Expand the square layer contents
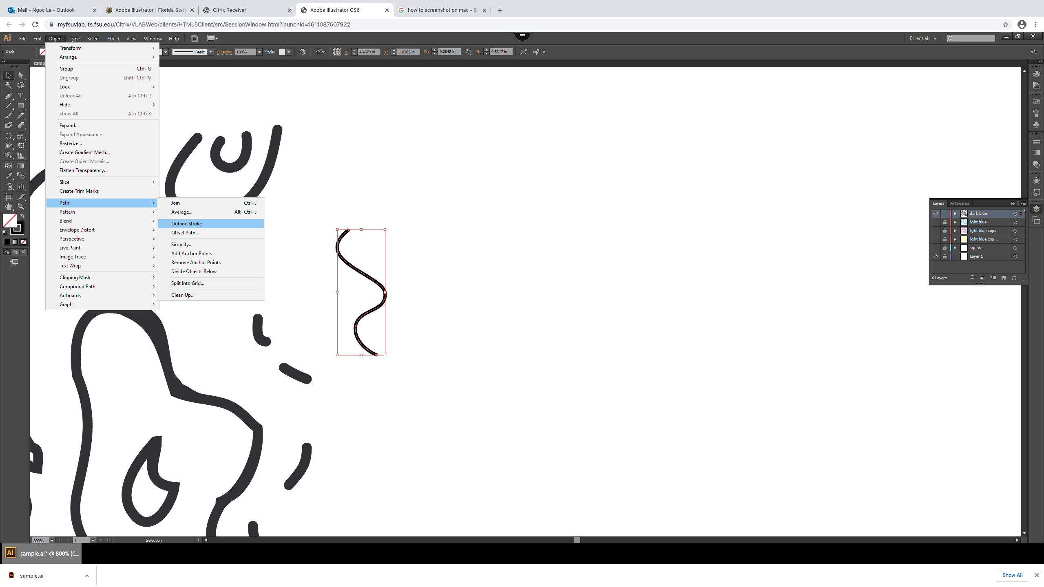 (955, 248)
